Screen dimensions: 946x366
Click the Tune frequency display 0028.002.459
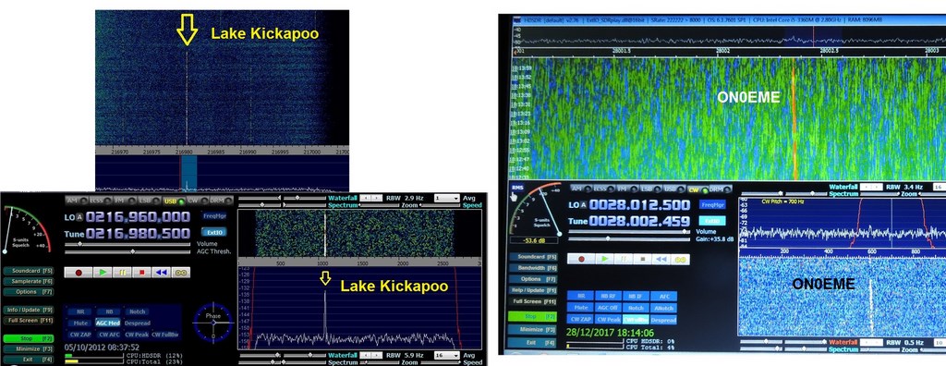click(639, 222)
